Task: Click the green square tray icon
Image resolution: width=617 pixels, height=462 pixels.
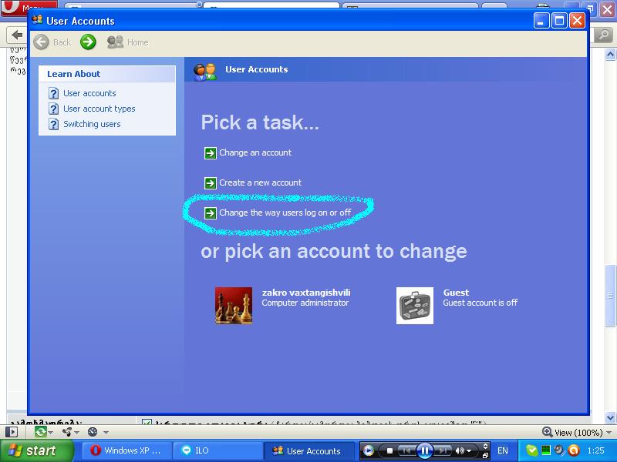Action: [546, 450]
